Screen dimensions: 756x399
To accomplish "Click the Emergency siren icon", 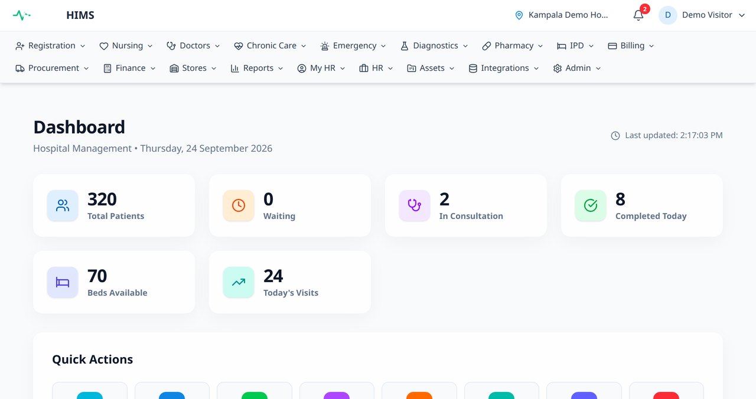I will [325, 46].
